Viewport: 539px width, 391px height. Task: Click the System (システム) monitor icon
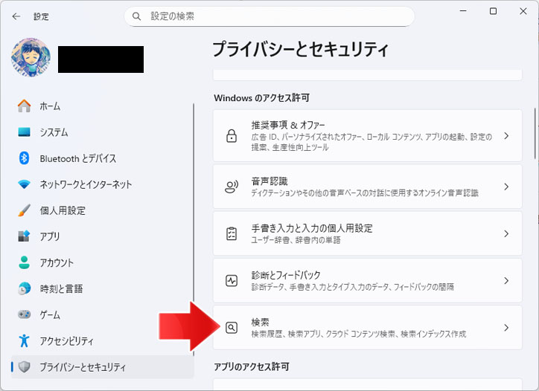[x=25, y=132]
